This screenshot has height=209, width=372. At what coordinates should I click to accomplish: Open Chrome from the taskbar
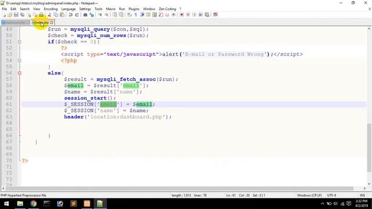[x=34, y=204]
